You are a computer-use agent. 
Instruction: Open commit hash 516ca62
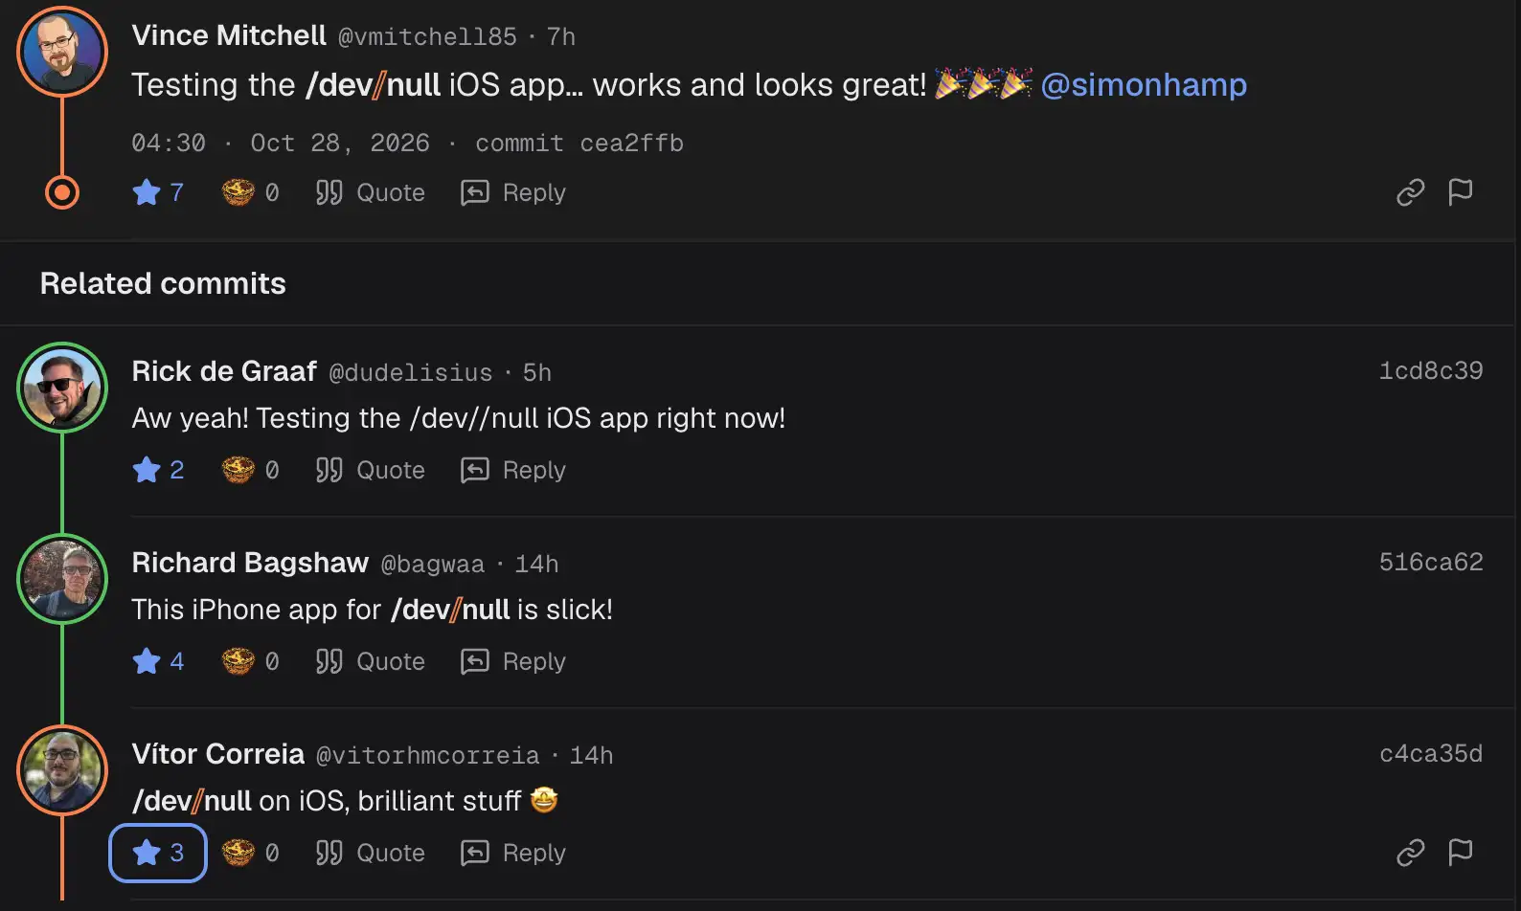[x=1431, y=562]
